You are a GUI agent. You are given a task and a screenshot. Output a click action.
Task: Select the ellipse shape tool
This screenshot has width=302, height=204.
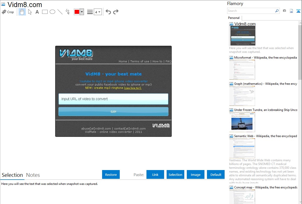click(52, 12)
